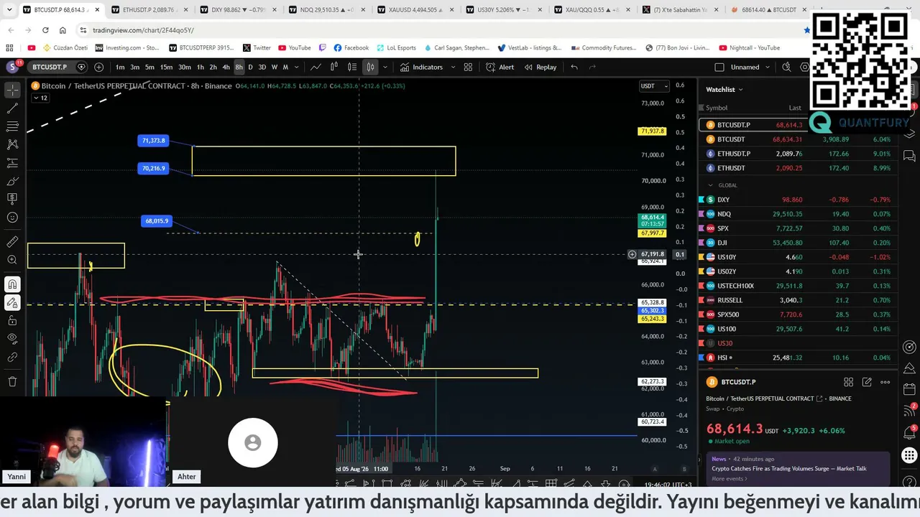
Task: Select RUSSELL in the watchlist
Action: [x=798, y=300]
